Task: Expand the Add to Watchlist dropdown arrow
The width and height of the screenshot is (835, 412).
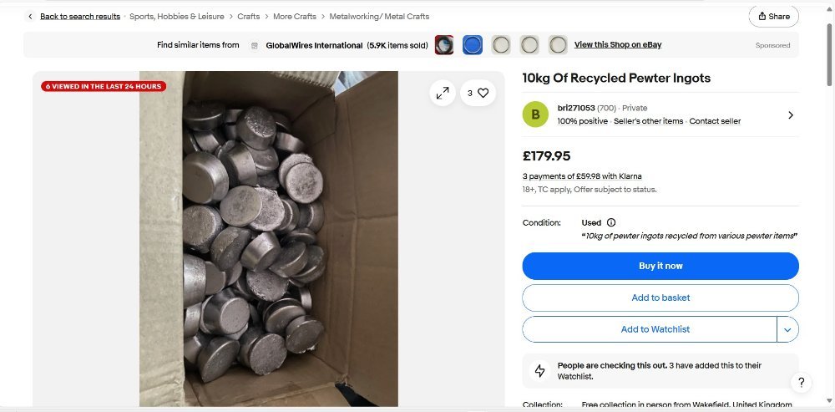Action: [787, 329]
